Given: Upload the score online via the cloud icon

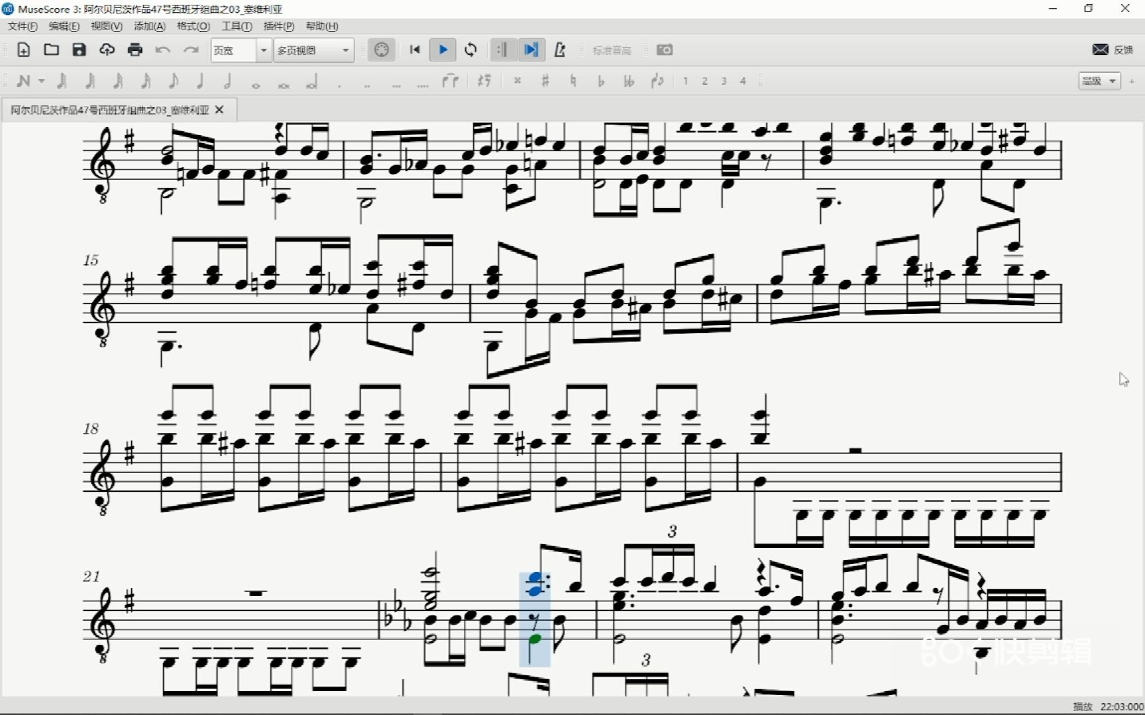Looking at the screenshot, I should (x=107, y=50).
